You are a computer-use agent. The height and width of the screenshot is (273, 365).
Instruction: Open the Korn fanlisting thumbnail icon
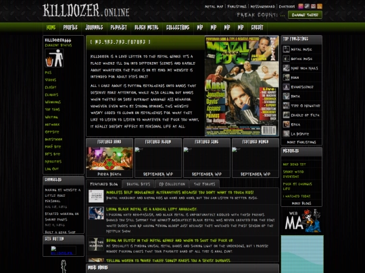point(286,78)
